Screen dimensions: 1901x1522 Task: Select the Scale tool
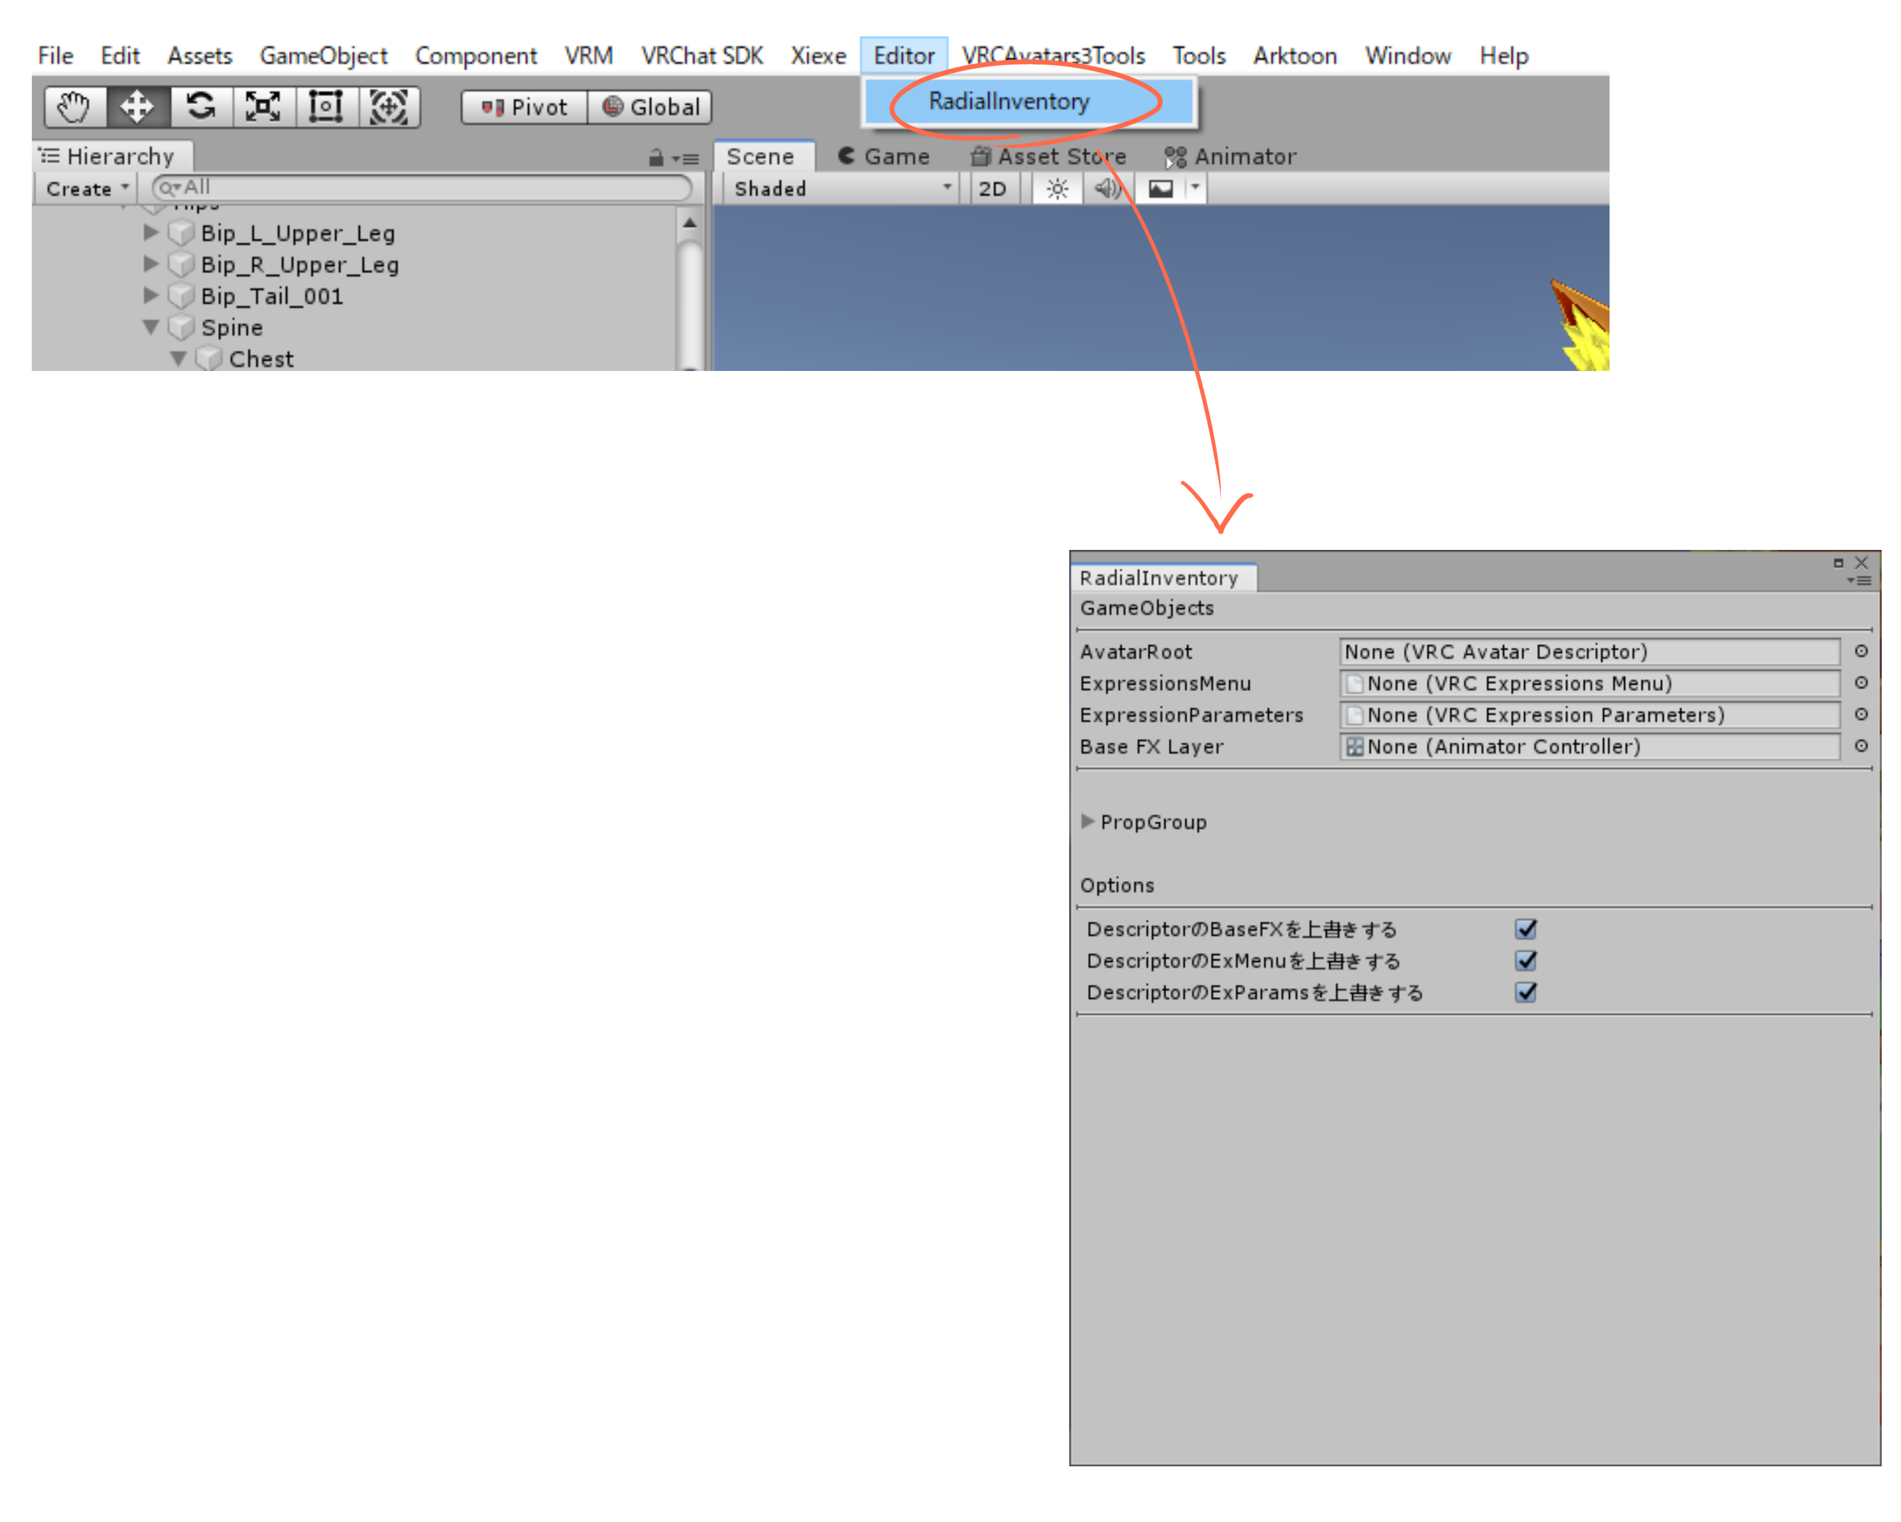tap(262, 107)
